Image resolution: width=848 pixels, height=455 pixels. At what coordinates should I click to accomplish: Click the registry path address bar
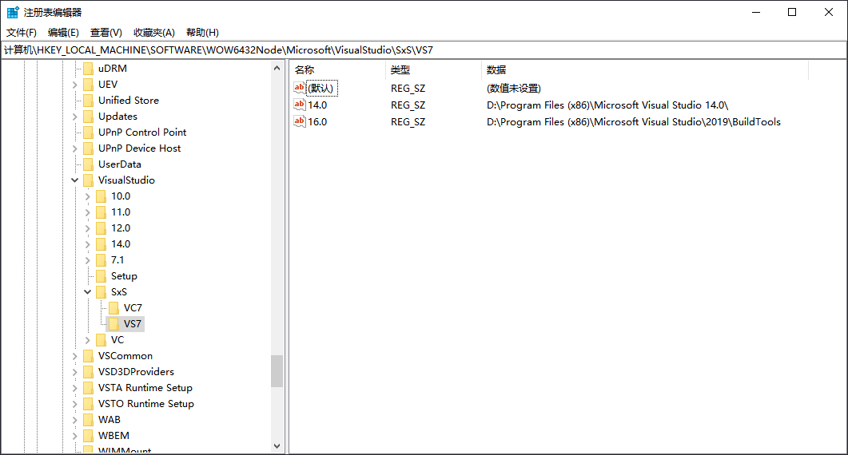tap(424, 49)
